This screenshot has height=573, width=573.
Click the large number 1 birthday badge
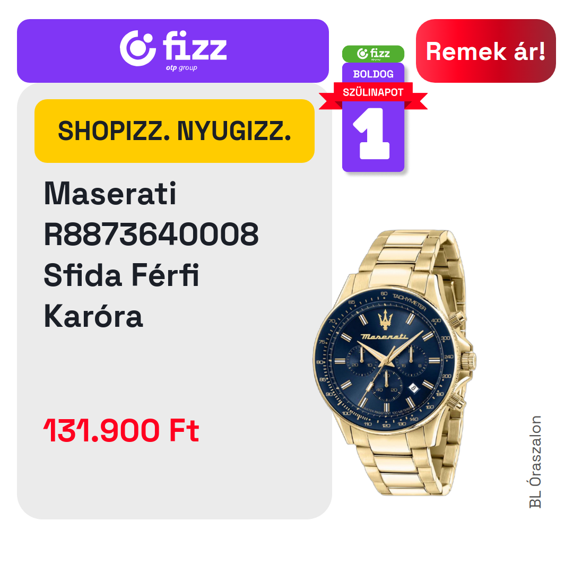tap(373, 134)
